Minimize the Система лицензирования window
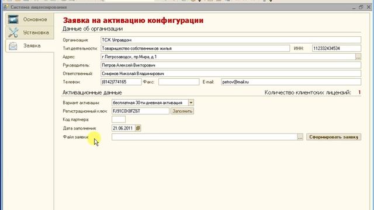The image size is (374, 210). pyautogui.click(x=354, y=8)
